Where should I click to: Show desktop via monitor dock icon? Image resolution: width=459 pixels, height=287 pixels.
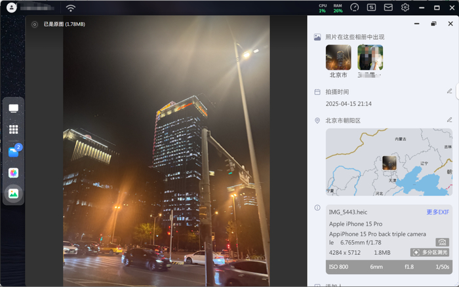click(14, 108)
